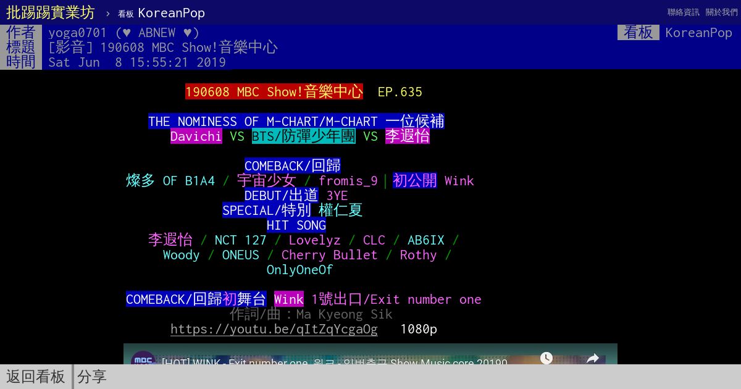Click the Davichi nominee label
Viewport: 741px width, 389px height.
[196, 136]
